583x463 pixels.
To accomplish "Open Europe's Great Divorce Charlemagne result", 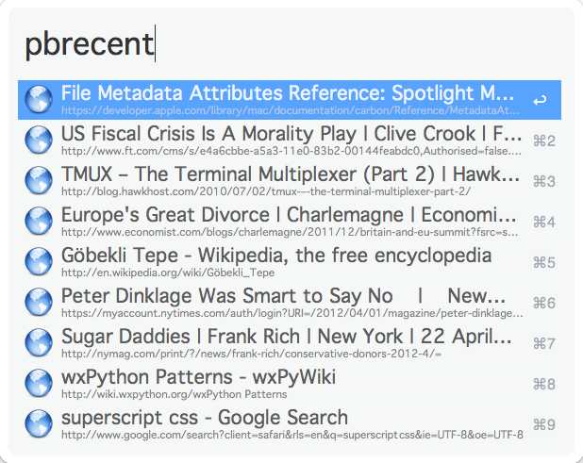I will coord(290,221).
